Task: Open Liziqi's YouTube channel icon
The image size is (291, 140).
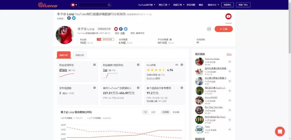Action: [116, 29]
